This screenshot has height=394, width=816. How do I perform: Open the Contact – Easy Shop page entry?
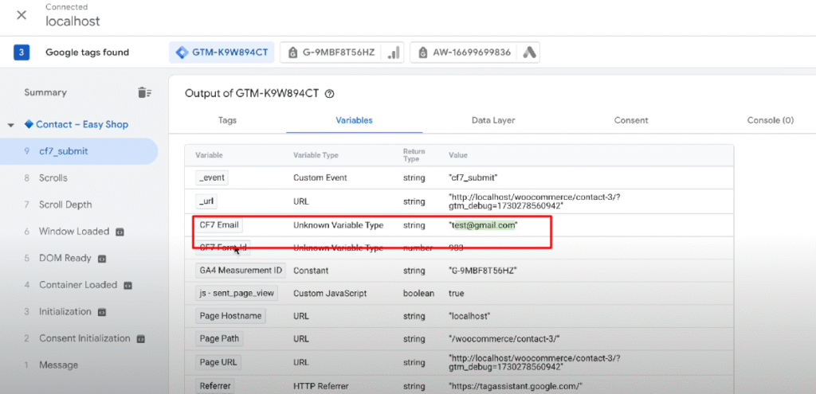[82, 125]
